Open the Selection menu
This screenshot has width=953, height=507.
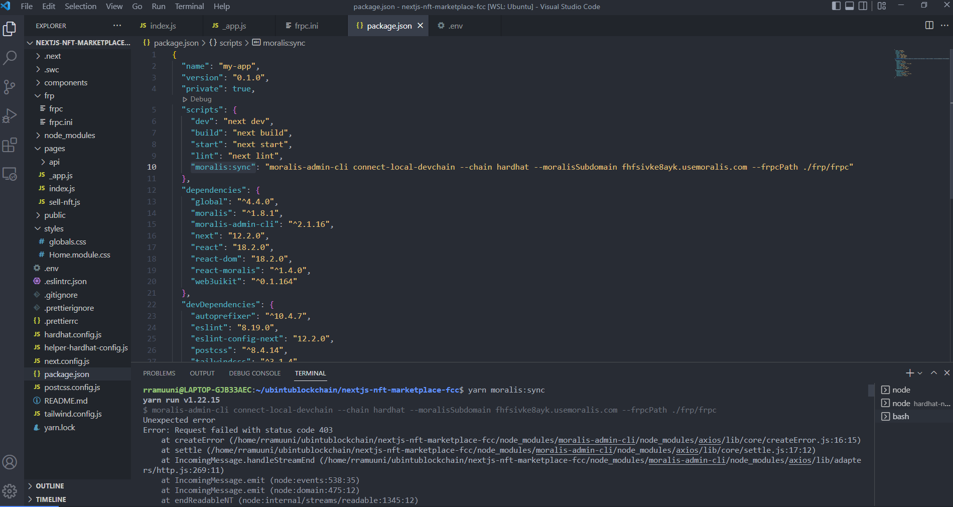point(80,7)
